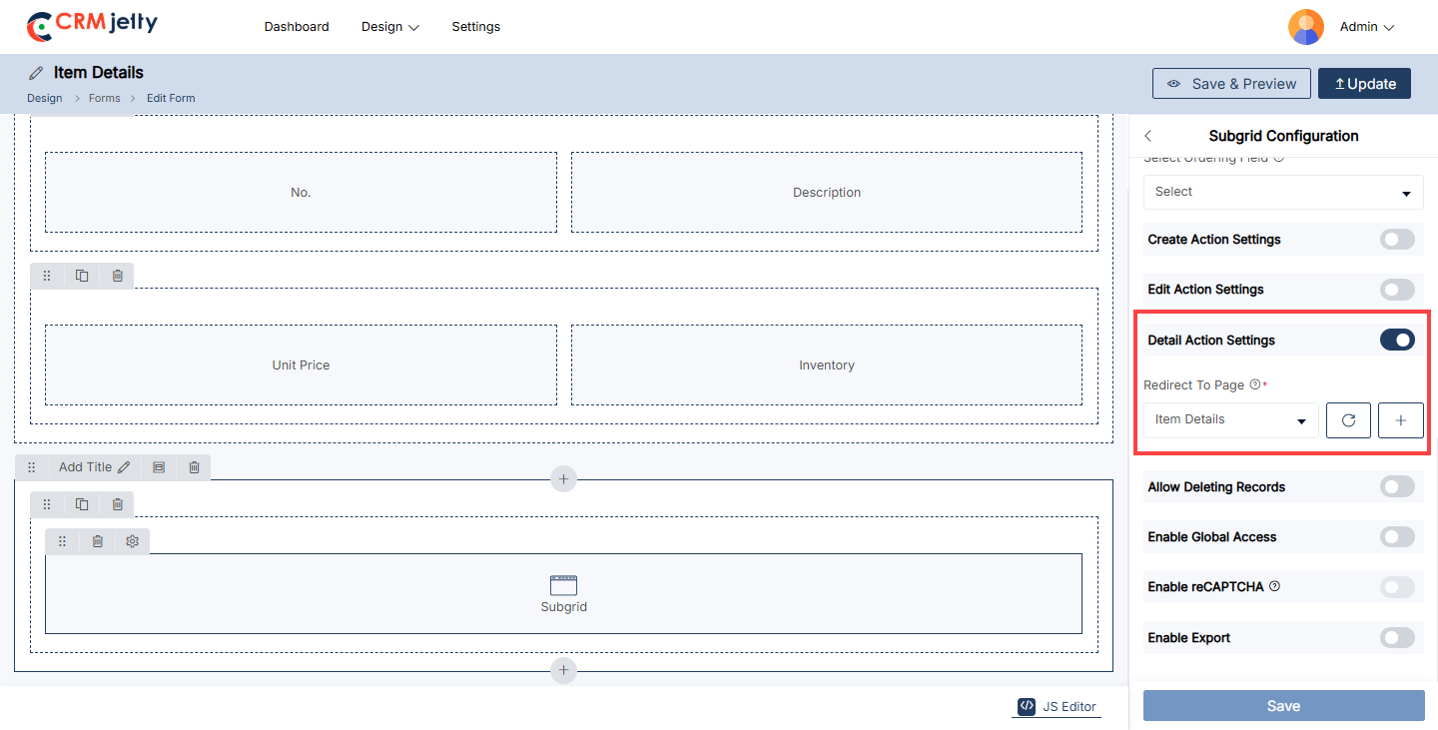The width and height of the screenshot is (1438, 730).
Task: Click the plus icon beside the refresh button
Action: coord(1400,420)
